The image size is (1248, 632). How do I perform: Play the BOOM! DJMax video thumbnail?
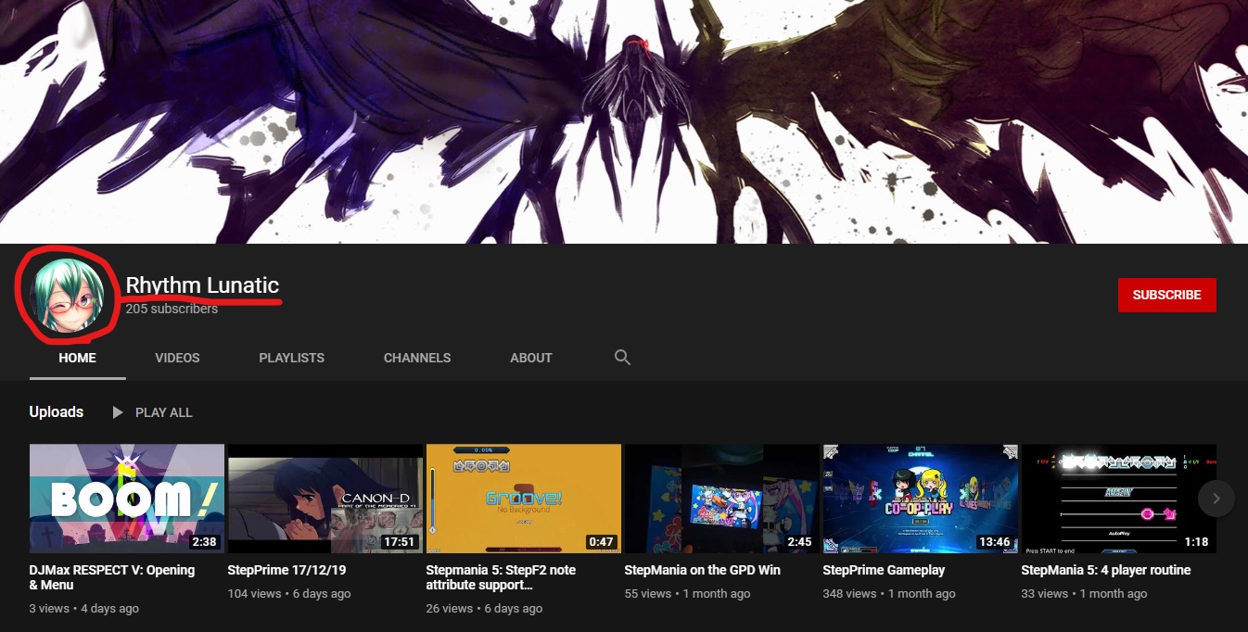pyautogui.click(x=127, y=499)
